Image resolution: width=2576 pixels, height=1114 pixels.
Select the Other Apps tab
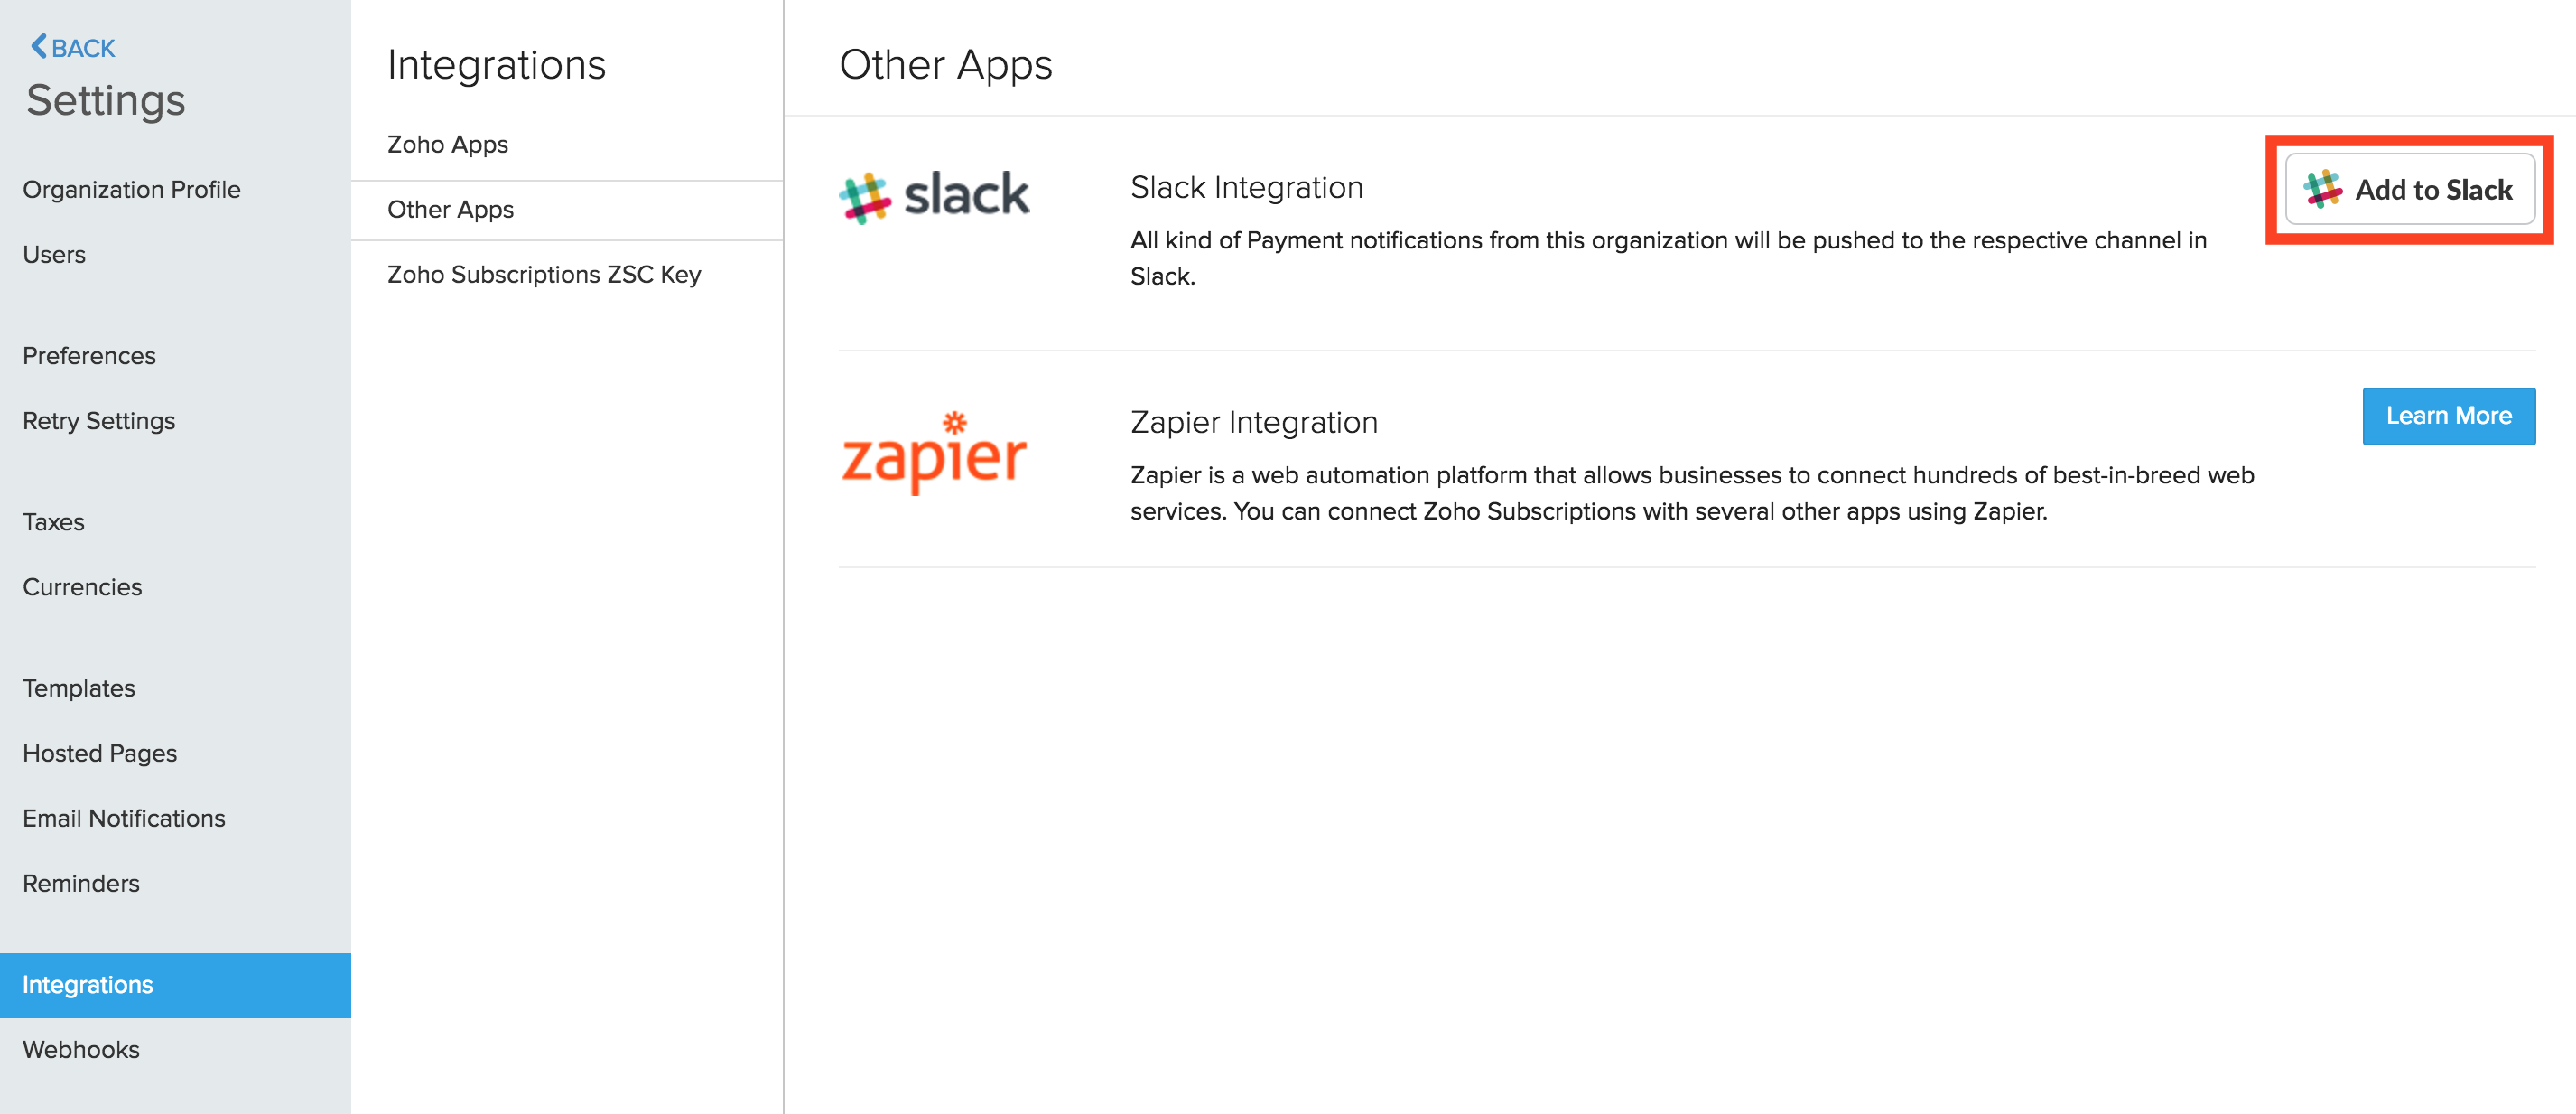pyautogui.click(x=451, y=209)
